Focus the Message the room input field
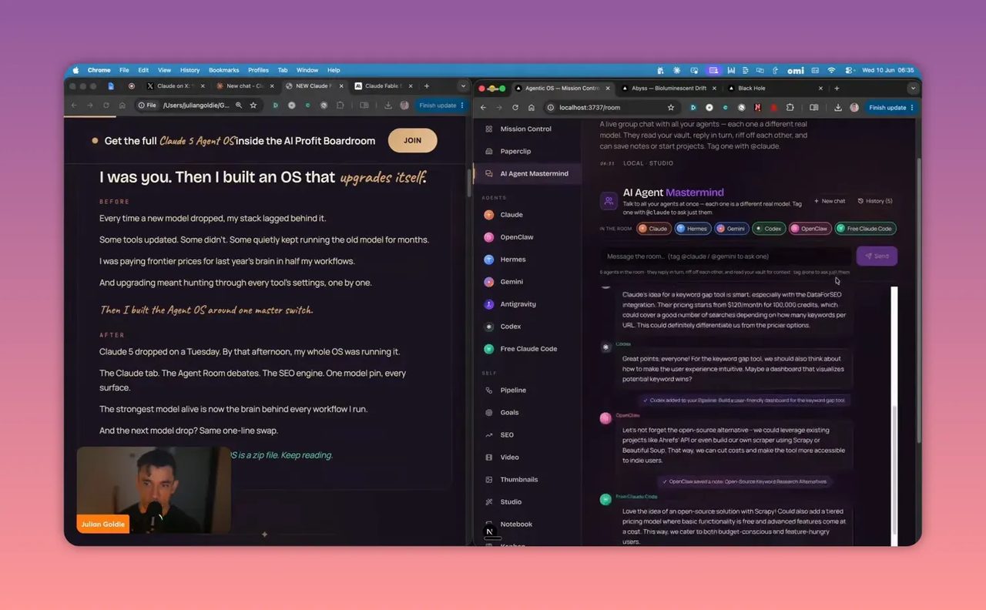This screenshot has height=610, width=986. click(x=726, y=256)
